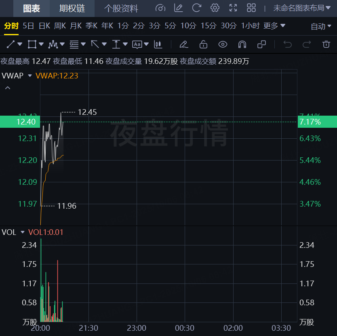Click the 7.17% change label
The width and height of the screenshot is (337, 336).
pos(317,122)
